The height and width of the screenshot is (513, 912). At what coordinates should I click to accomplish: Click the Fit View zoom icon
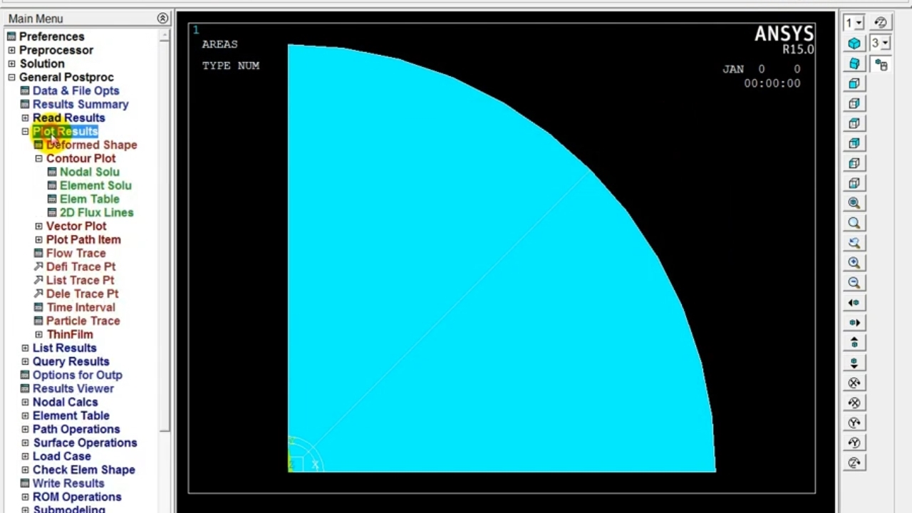point(854,203)
